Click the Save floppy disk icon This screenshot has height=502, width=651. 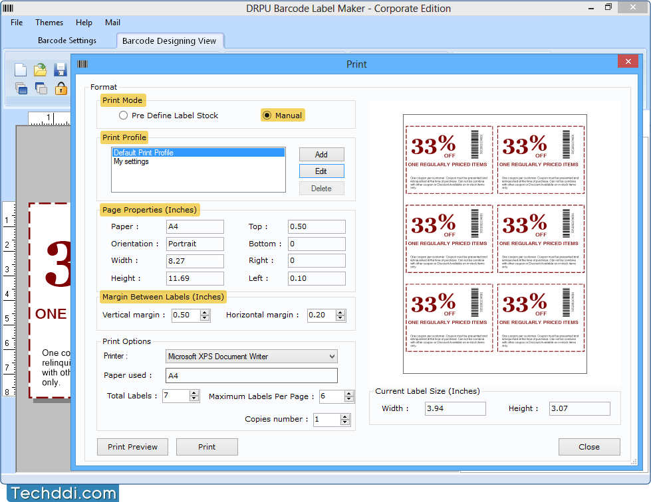click(x=61, y=70)
